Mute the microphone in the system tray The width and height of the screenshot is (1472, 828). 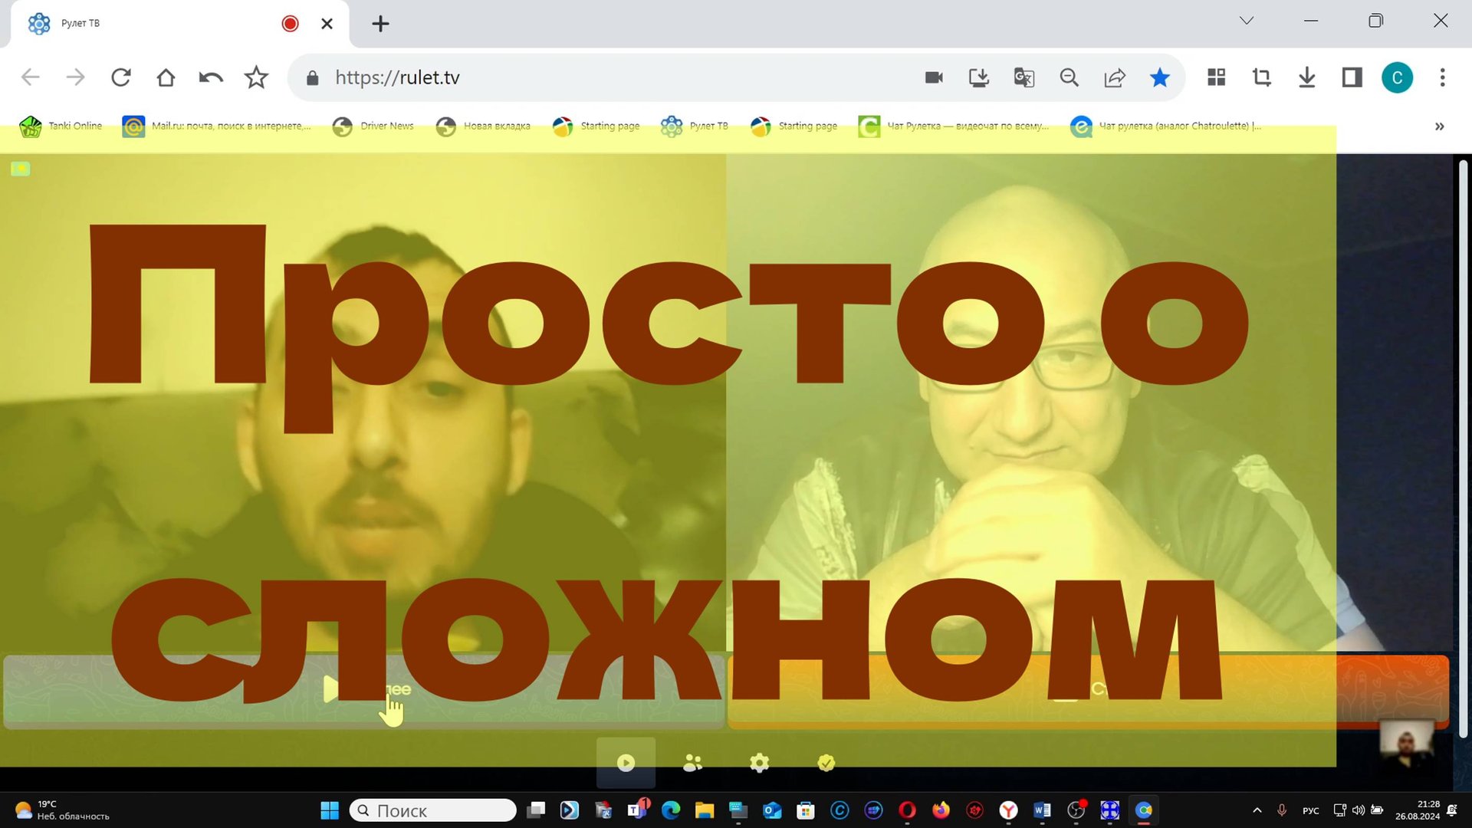[1281, 810]
